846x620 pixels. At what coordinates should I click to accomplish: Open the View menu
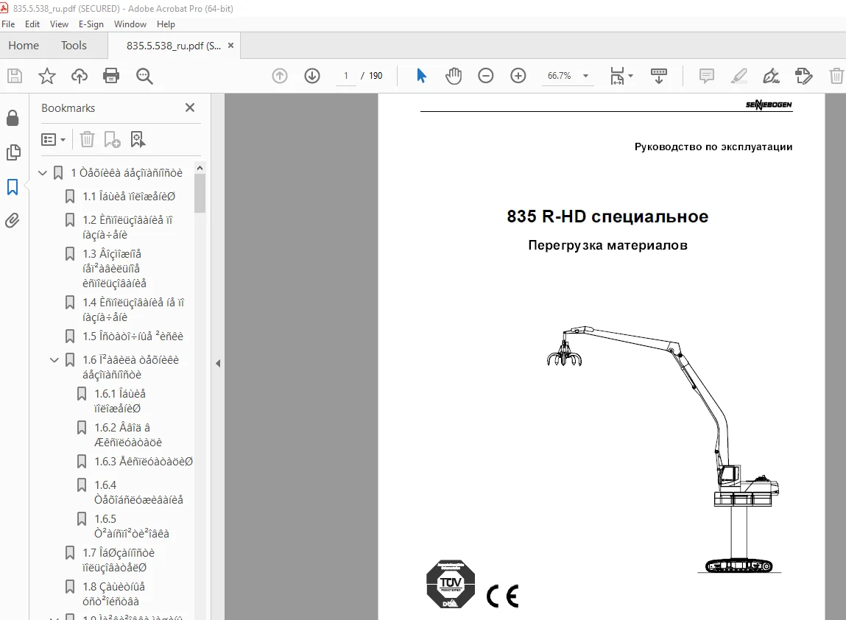[x=60, y=24]
